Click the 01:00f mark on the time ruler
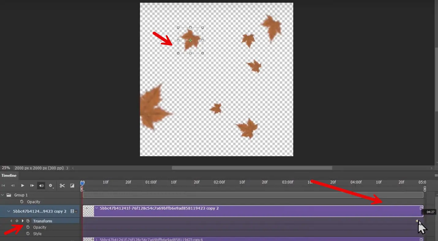The height and width of the screenshot is (241, 438). coord(151,182)
